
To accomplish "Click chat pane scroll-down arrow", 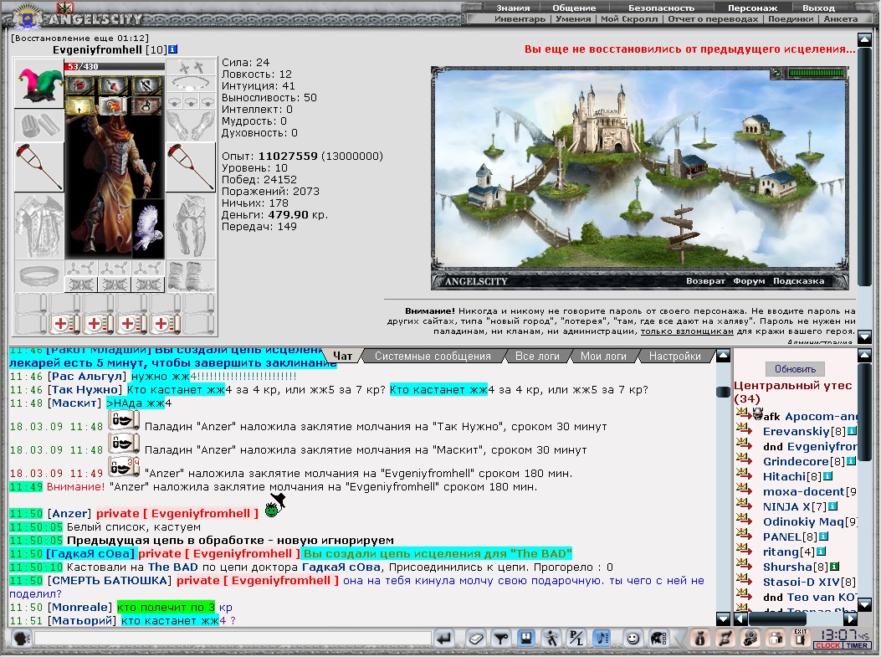I will tap(723, 619).
